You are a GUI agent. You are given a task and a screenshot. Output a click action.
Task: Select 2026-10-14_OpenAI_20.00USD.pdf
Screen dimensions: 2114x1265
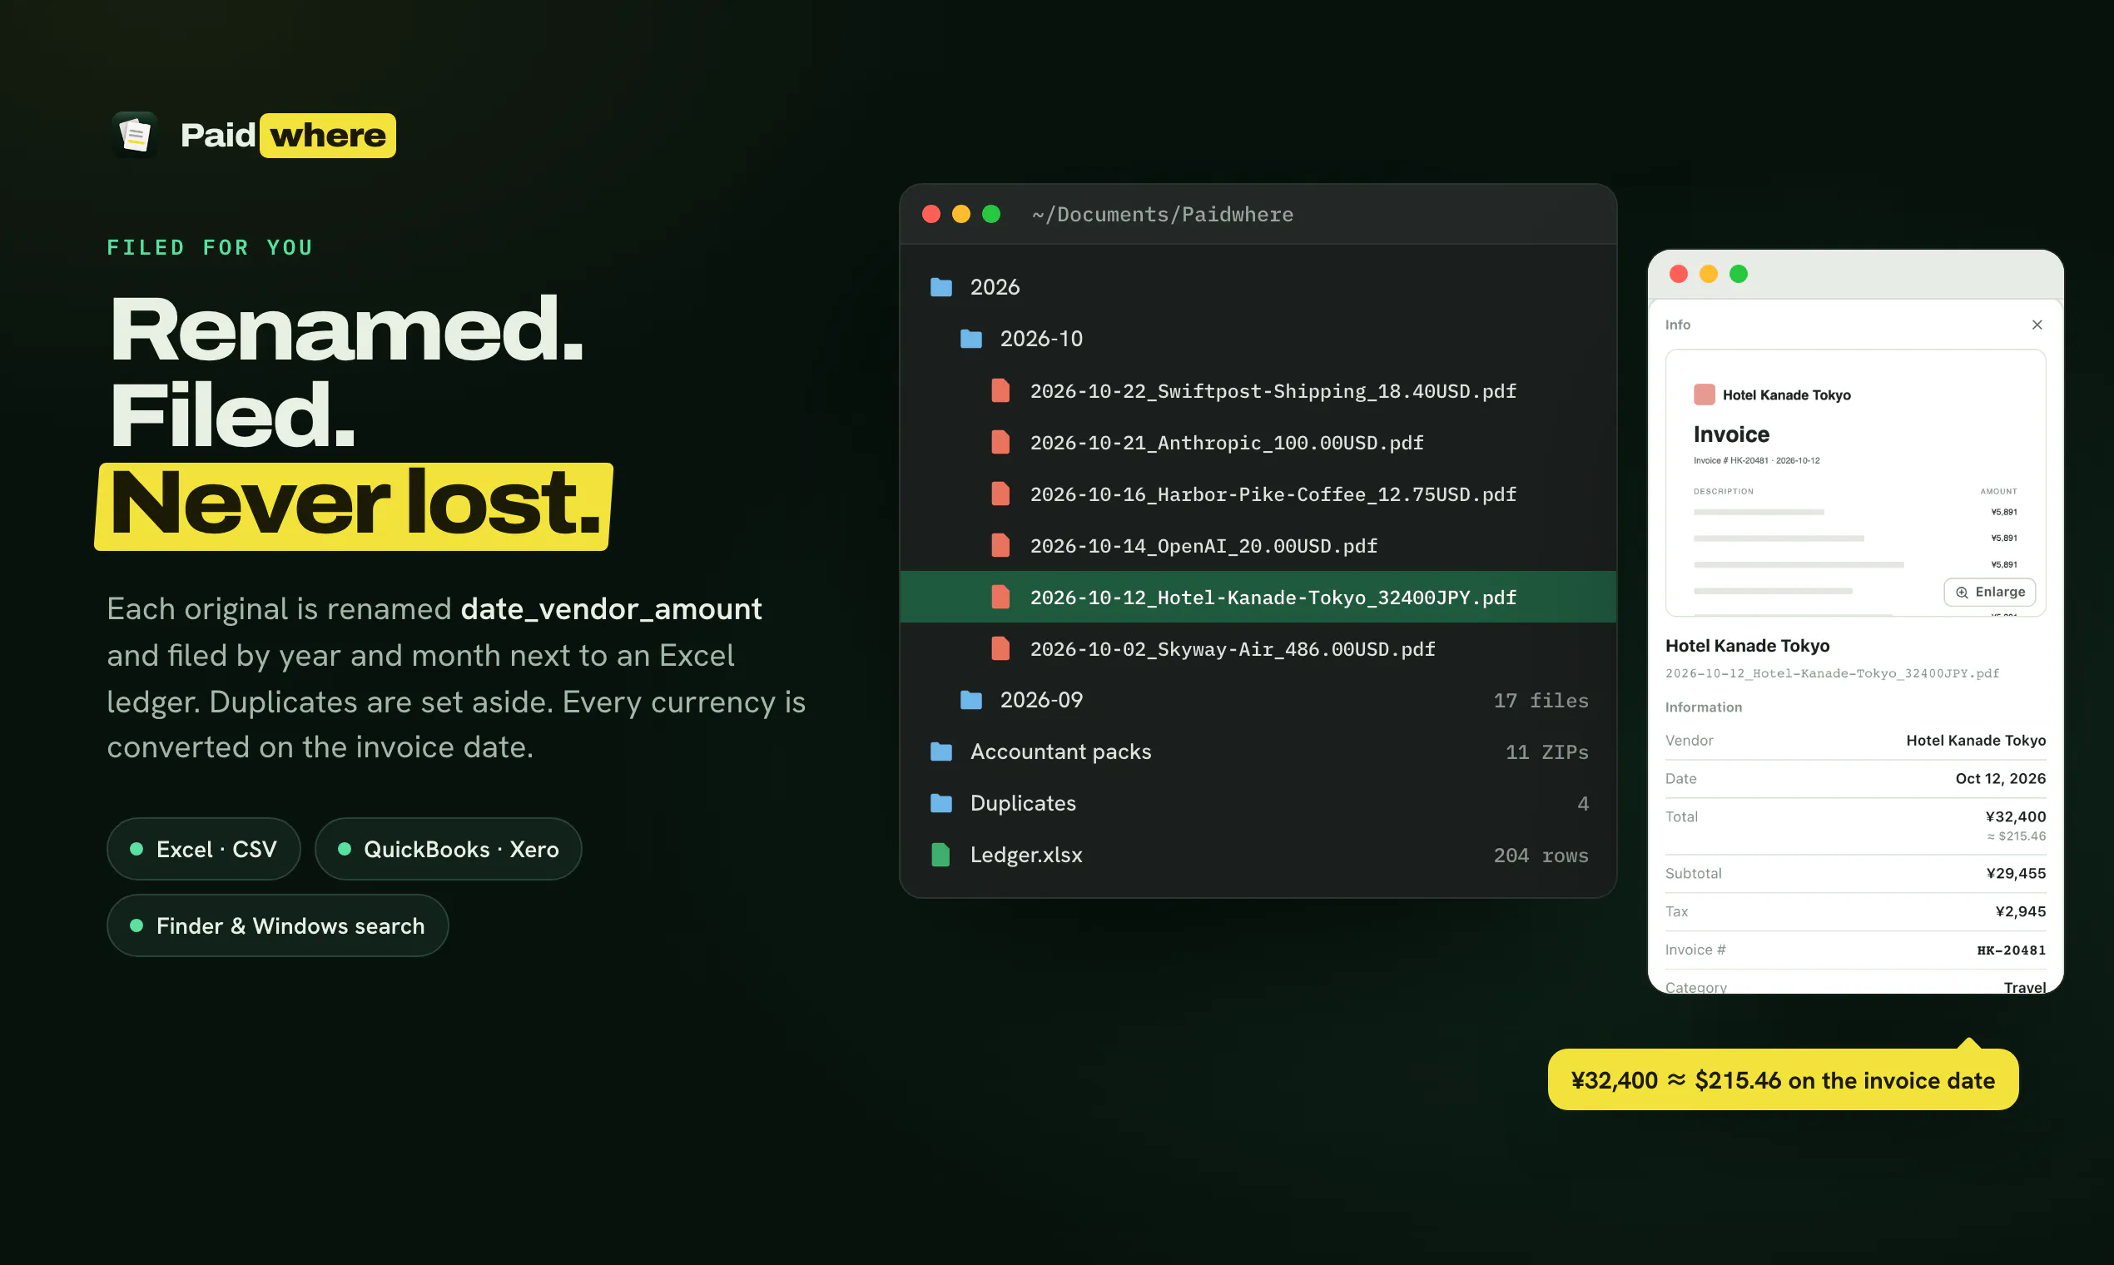[1203, 546]
